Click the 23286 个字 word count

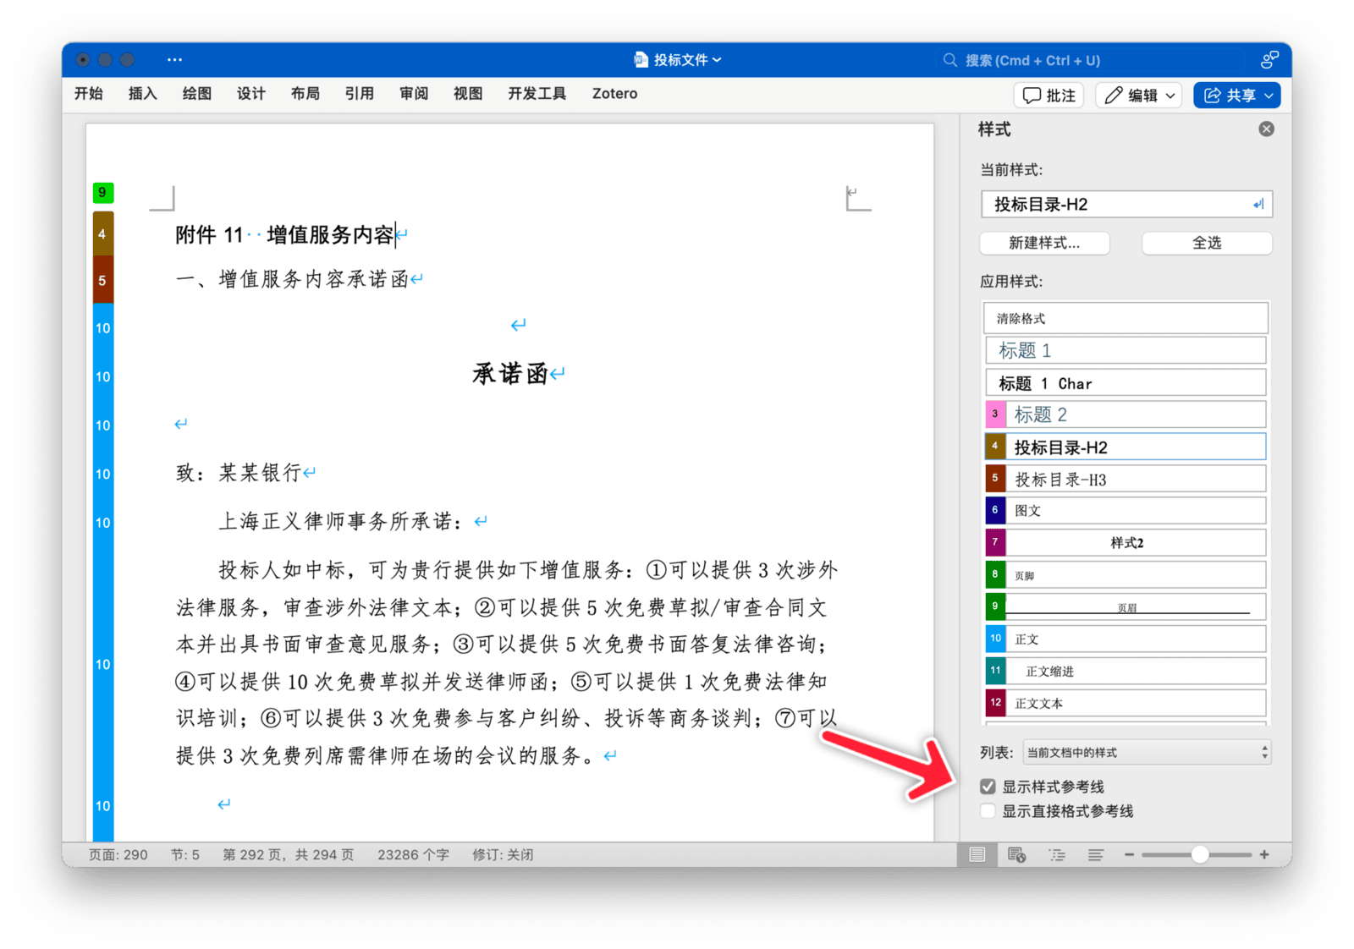point(413,855)
